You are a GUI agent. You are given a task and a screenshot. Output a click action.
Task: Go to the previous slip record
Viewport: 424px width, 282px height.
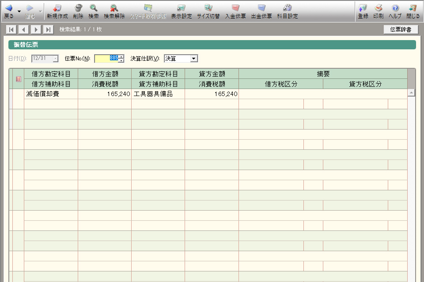pos(23,30)
